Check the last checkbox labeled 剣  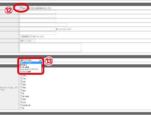coord(21,108)
